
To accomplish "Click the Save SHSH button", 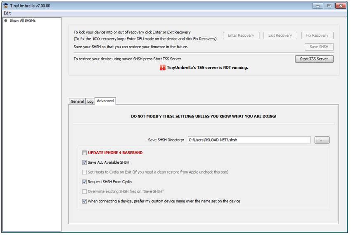I will click(319, 47).
